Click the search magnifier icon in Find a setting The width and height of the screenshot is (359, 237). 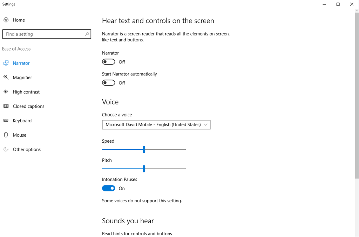click(x=87, y=34)
